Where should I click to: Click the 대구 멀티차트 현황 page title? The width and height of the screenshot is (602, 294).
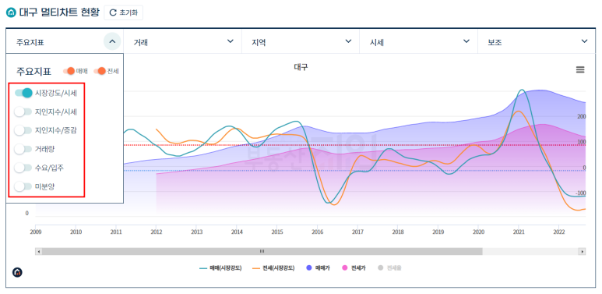(59, 12)
